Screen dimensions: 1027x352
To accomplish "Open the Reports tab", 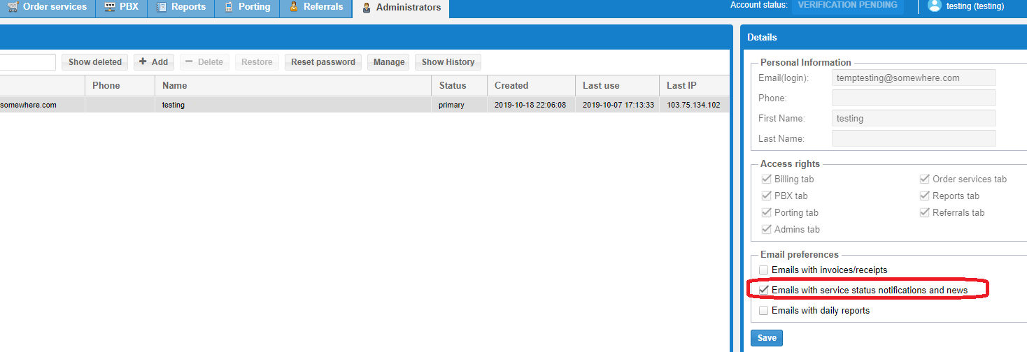I will [180, 8].
